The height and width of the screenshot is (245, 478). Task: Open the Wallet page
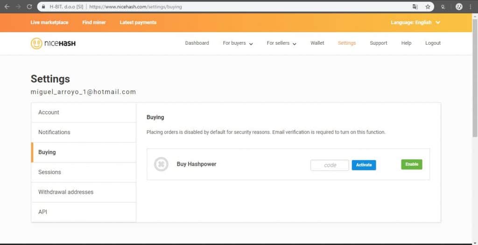click(x=317, y=43)
